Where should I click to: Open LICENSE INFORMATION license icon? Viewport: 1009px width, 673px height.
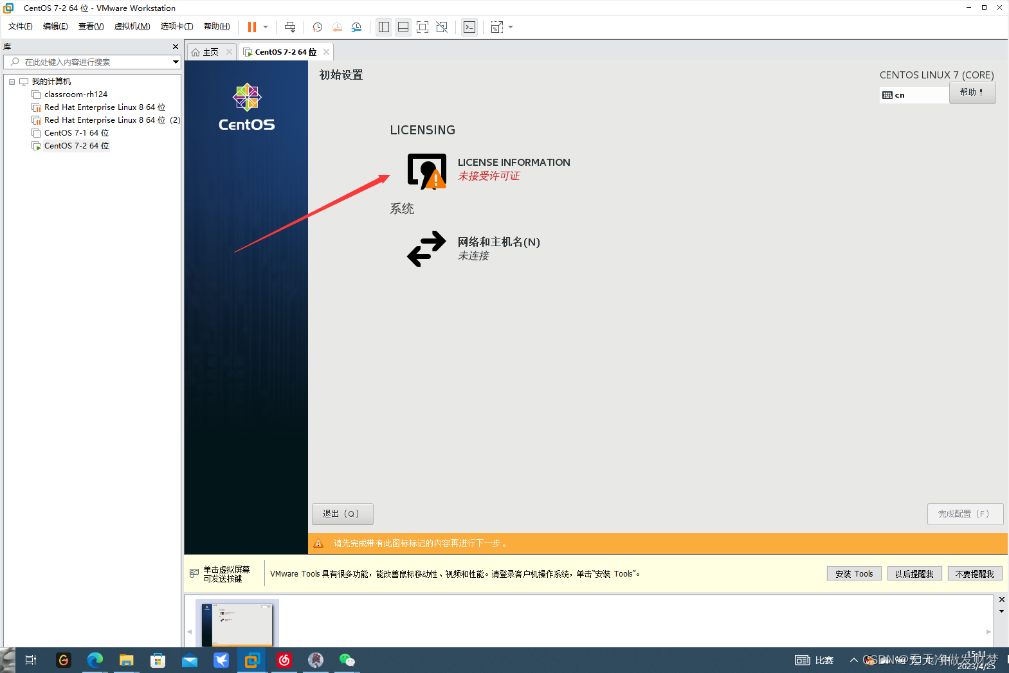click(x=427, y=171)
